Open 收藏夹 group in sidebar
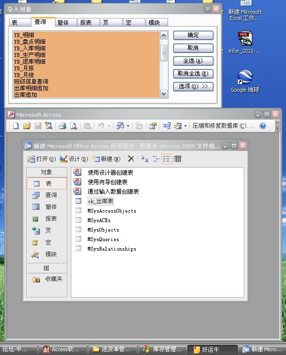This screenshot has width=286, height=355. pos(47,279)
